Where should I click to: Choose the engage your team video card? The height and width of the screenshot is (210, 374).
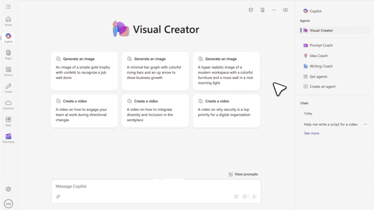[84, 111]
